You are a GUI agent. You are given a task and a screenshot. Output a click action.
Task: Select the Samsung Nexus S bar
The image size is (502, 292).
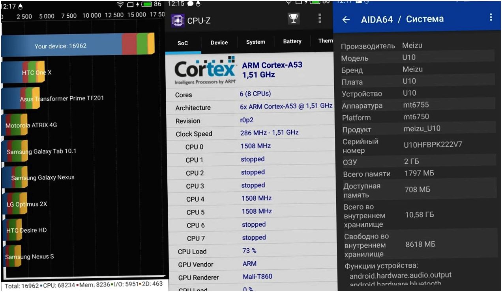(11, 257)
